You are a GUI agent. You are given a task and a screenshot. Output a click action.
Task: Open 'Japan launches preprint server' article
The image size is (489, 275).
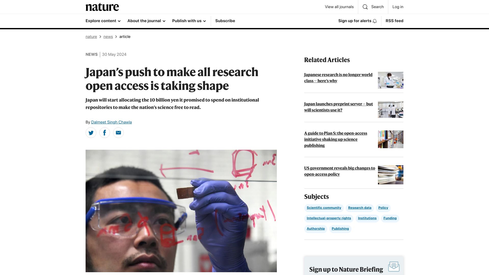[338, 107]
